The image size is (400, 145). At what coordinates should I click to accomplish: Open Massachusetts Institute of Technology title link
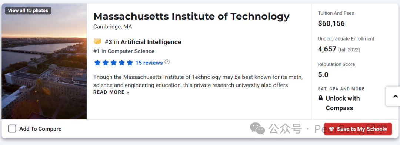(x=191, y=17)
